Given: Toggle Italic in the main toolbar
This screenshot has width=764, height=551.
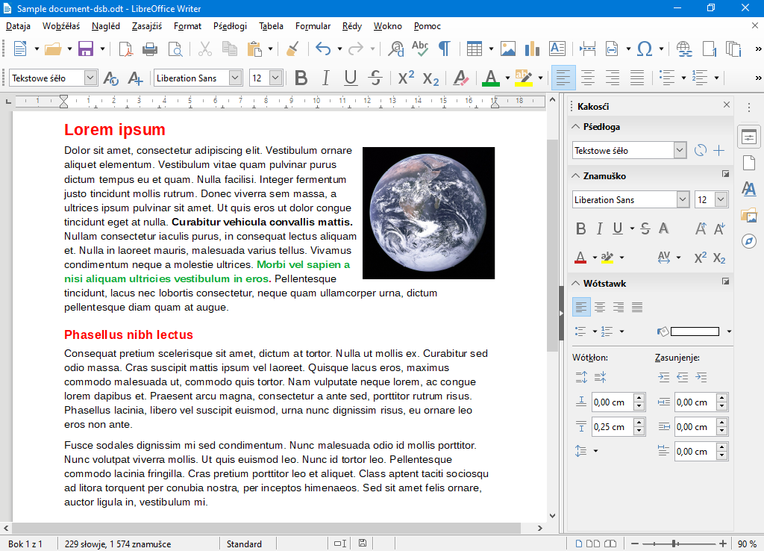Looking at the screenshot, I should (325, 78).
